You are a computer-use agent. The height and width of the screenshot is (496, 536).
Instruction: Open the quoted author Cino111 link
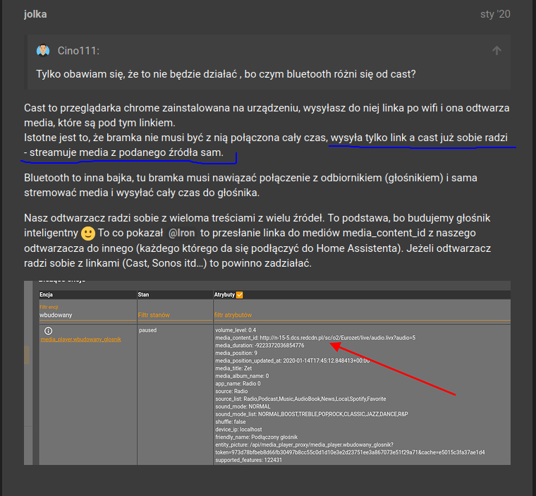pyautogui.click(x=78, y=51)
